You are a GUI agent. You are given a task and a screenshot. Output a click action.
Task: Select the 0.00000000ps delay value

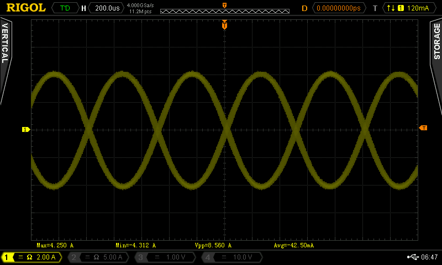coord(339,8)
